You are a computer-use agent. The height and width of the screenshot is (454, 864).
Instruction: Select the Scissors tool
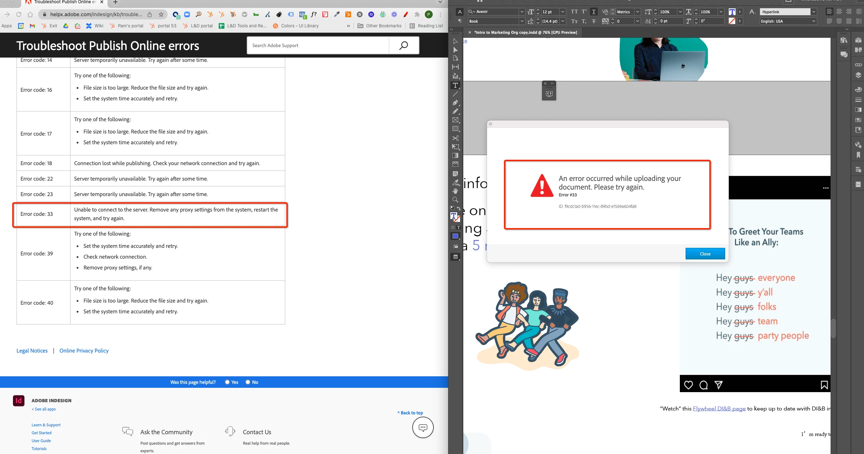(455, 138)
